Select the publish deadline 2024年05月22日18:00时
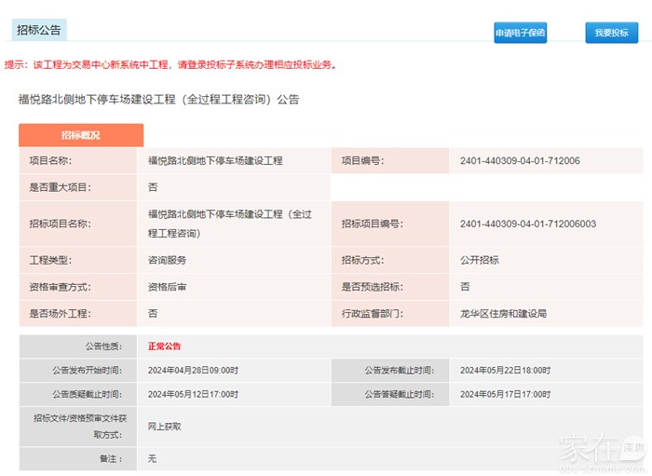The image size is (652, 476). [x=505, y=370]
